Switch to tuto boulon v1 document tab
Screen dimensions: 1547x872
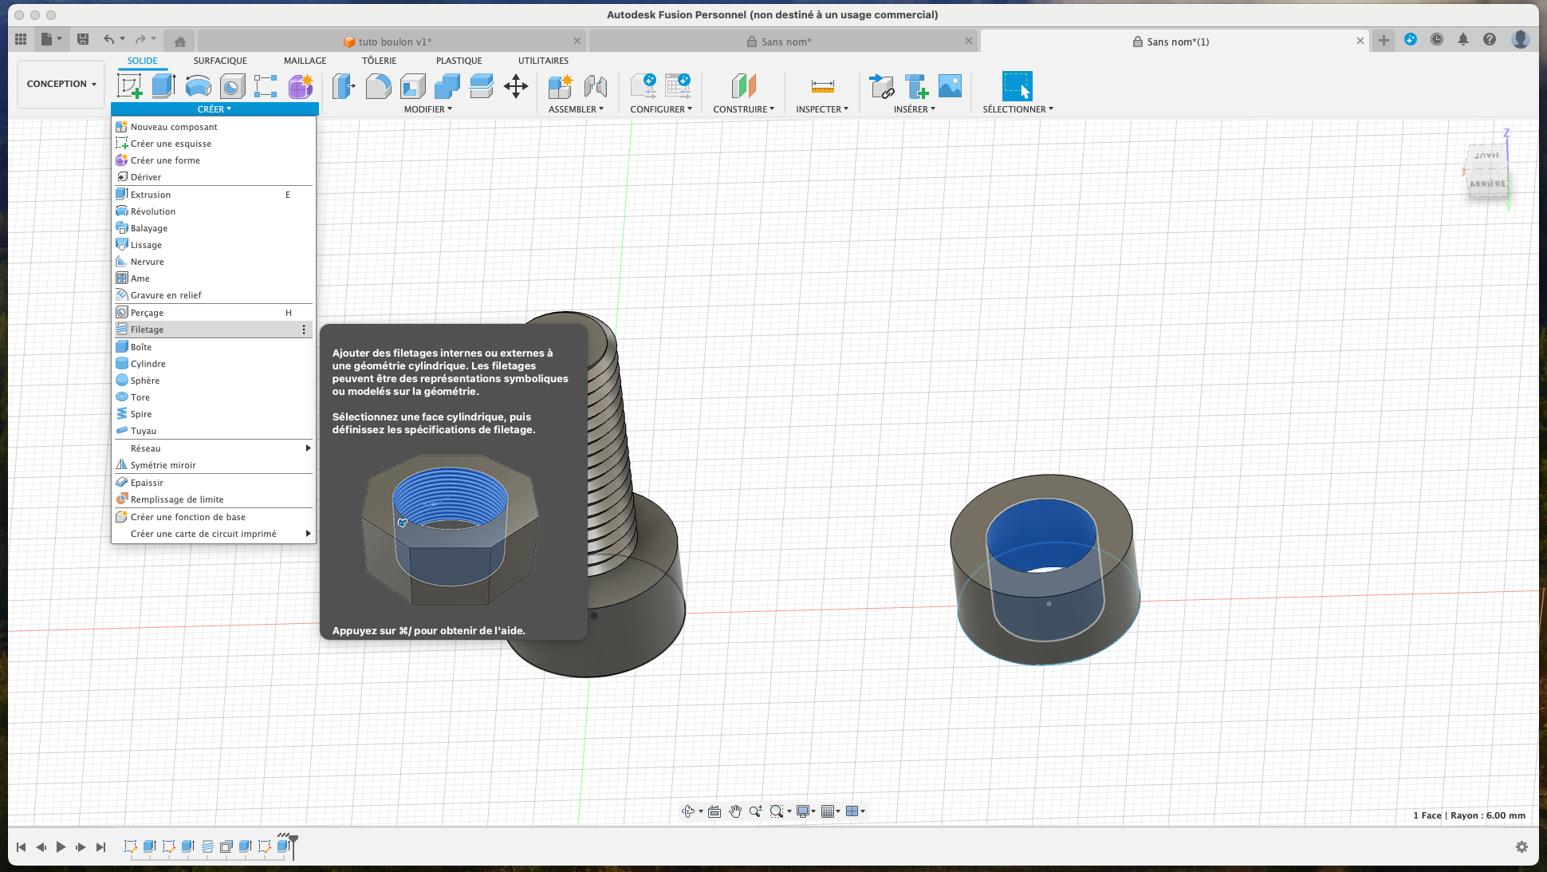[391, 41]
